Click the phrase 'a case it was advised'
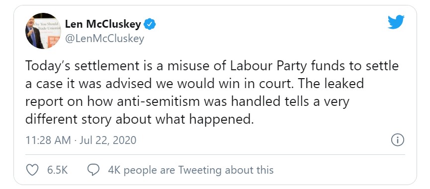Image resolution: width=430 pixels, height=189 pixels. click(88, 84)
